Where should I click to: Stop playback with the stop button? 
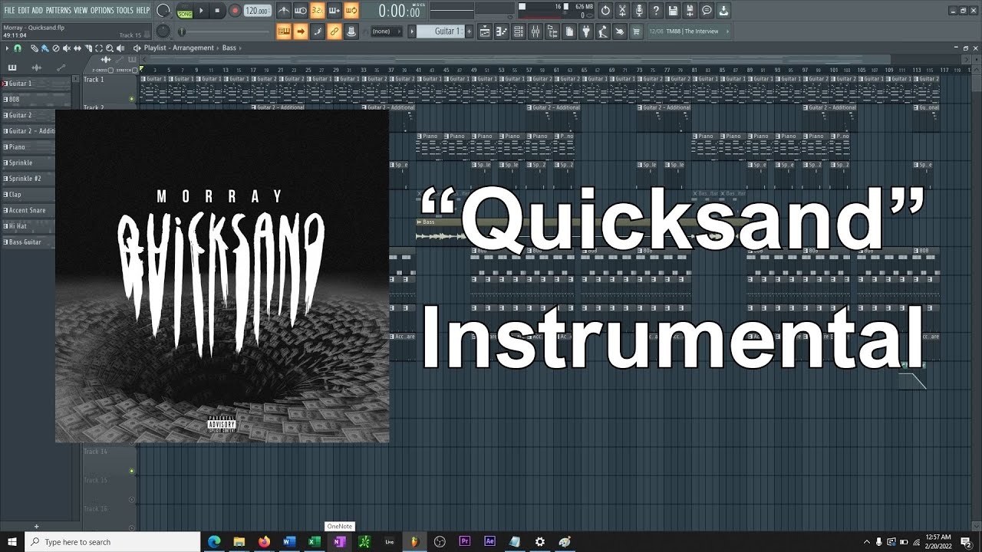[x=217, y=11]
